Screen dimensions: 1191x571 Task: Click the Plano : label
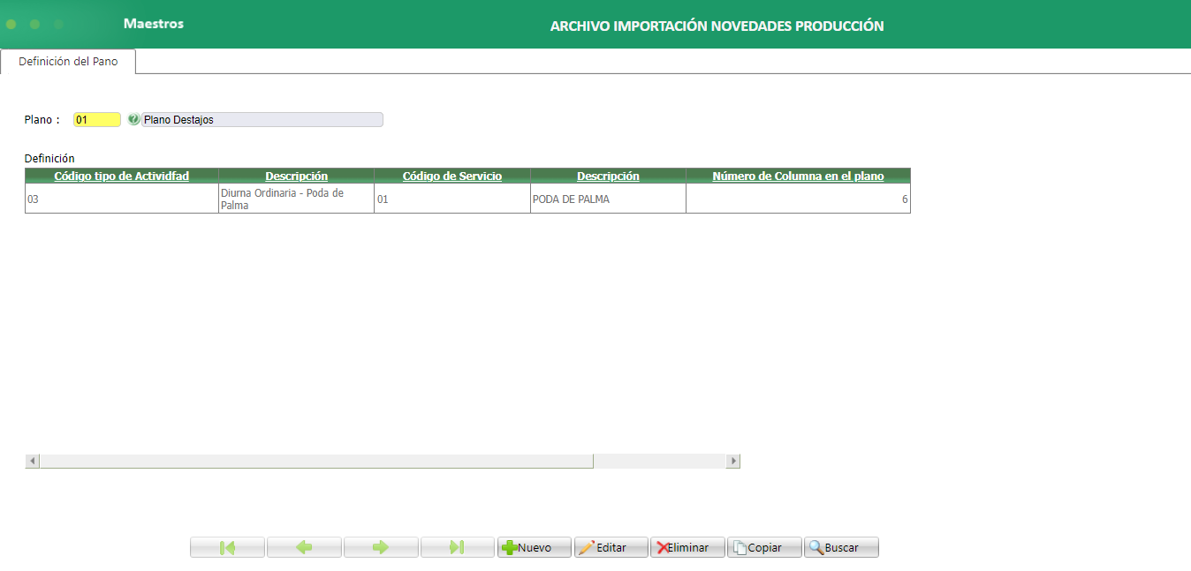point(42,120)
